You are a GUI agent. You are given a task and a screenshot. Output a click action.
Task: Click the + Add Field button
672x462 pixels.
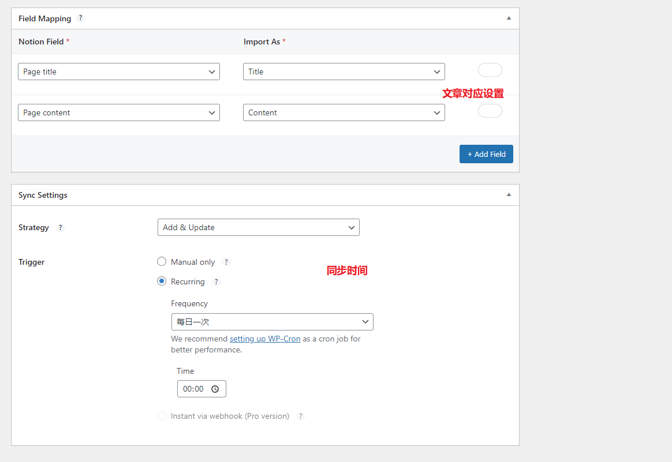[x=486, y=154]
